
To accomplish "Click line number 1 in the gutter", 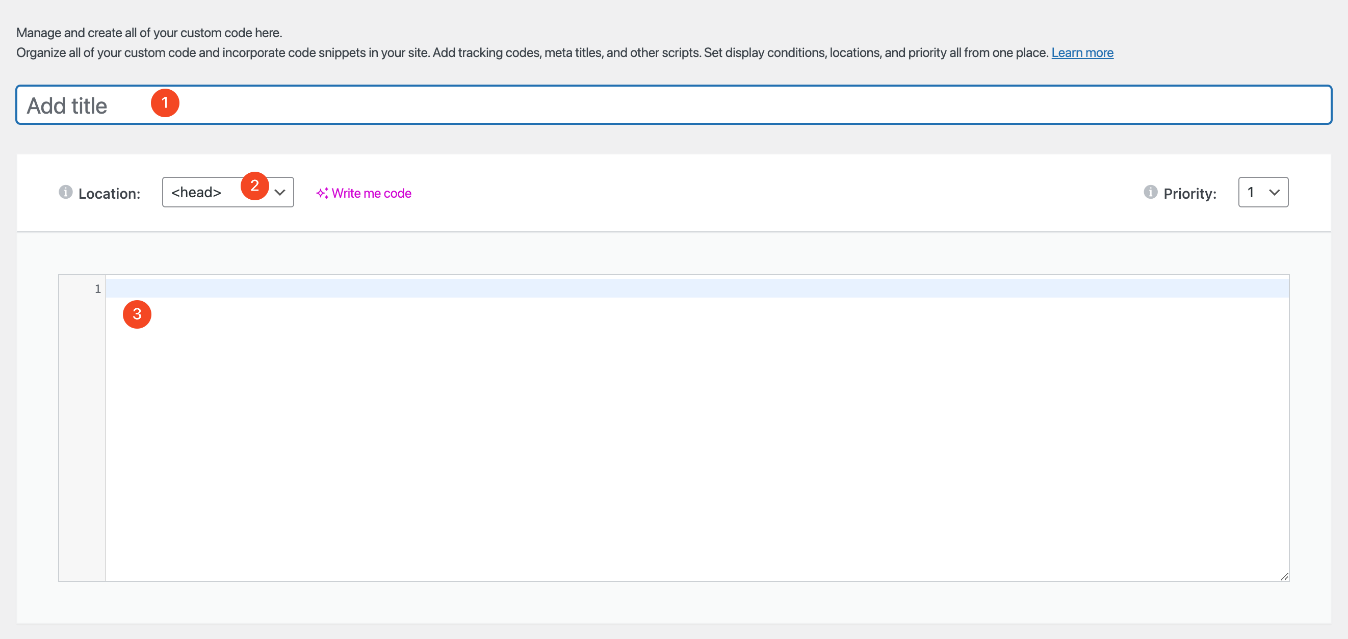I will coord(98,288).
